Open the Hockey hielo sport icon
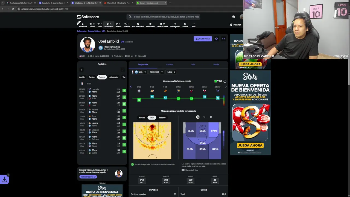 tap(175, 25)
